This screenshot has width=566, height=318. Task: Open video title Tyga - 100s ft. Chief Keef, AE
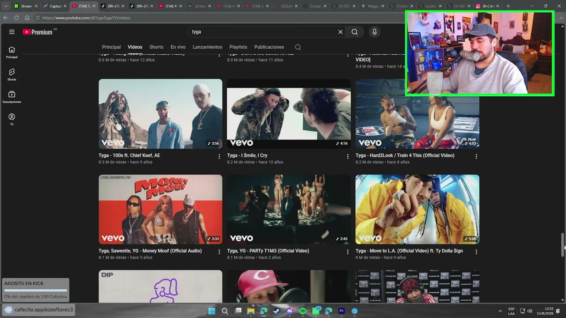tap(129, 155)
